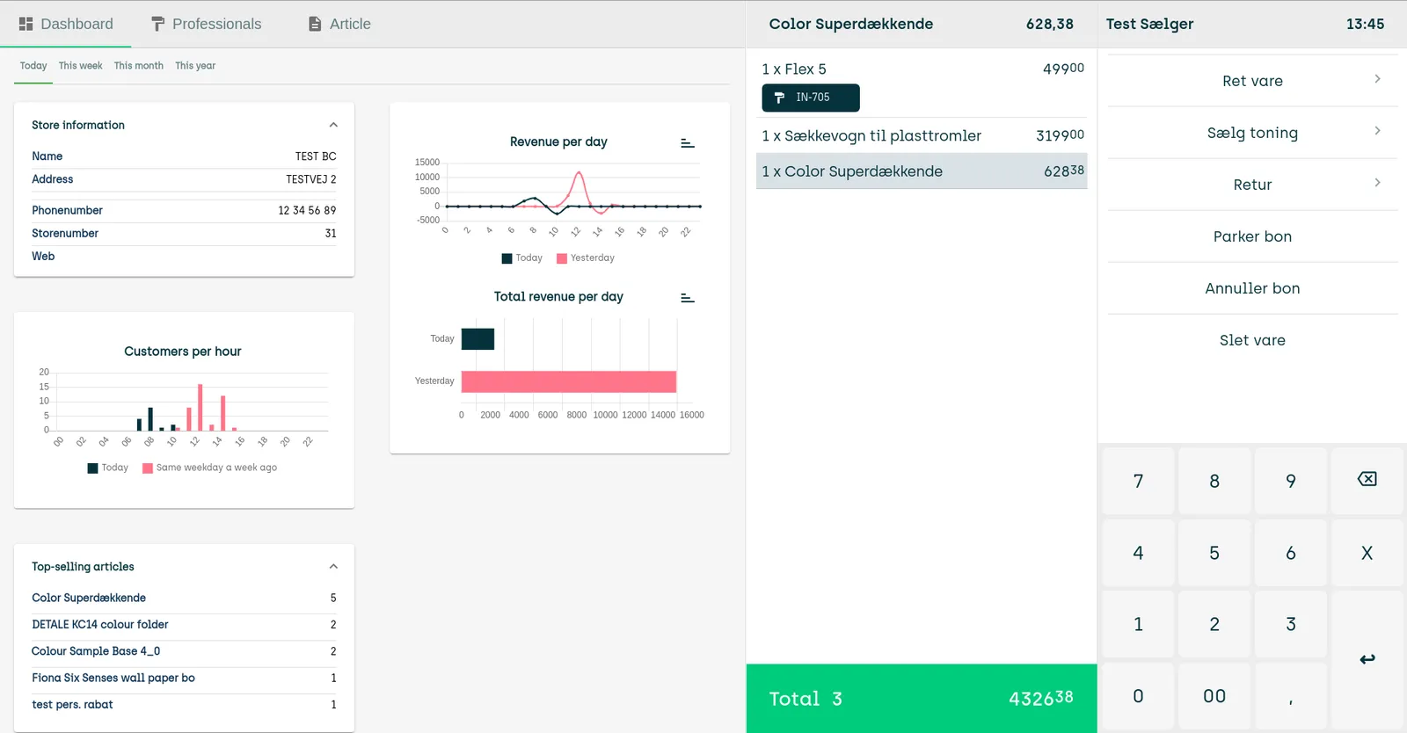
Task: Tap keypad digit 8
Action: 1214,481
